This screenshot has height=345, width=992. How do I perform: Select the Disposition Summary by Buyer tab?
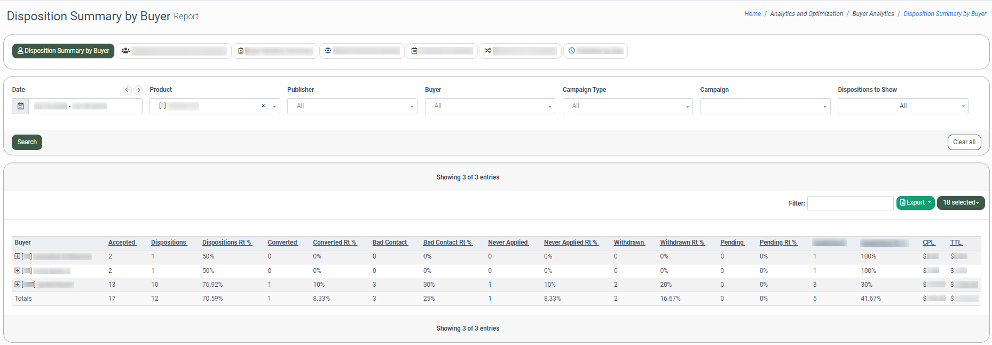63,51
